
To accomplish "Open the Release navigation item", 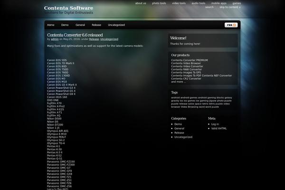I will click(x=96, y=25).
